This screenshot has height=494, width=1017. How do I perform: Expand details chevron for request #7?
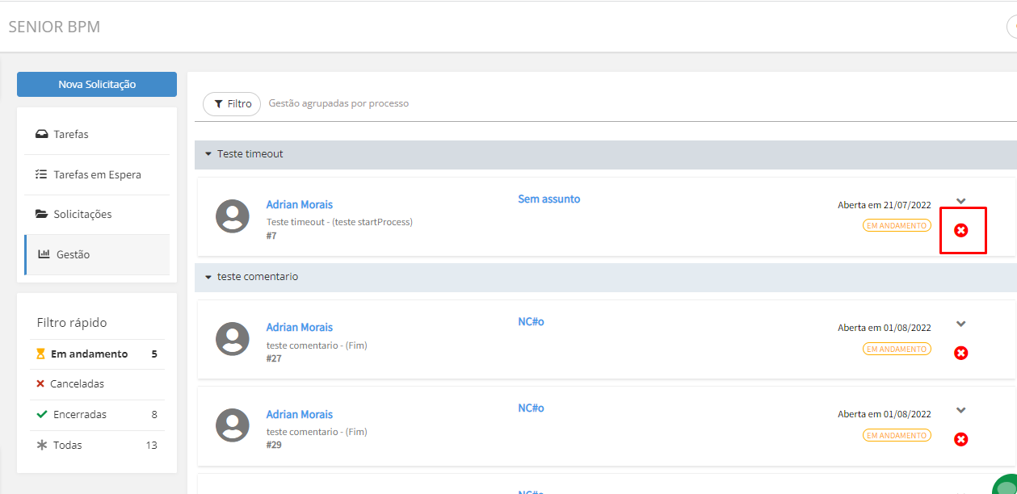[961, 201]
